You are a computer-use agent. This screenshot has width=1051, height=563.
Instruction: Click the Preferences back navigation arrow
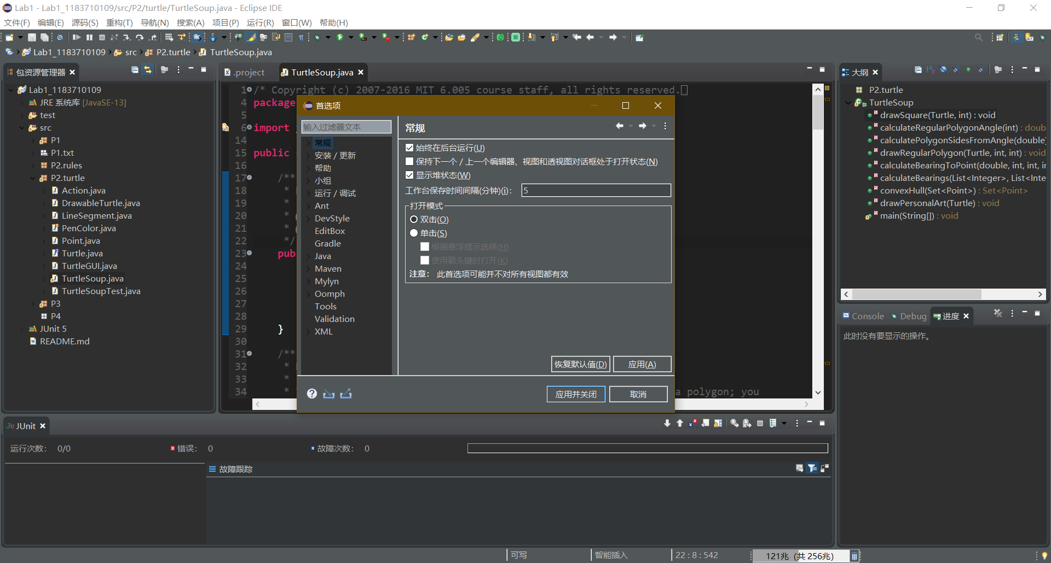tap(619, 126)
